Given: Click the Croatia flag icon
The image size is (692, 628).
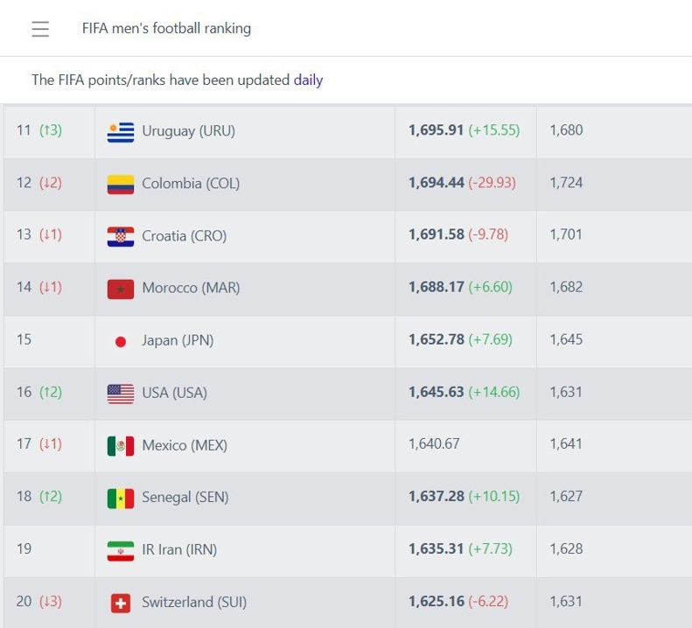Looking at the screenshot, I should pos(121,236).
